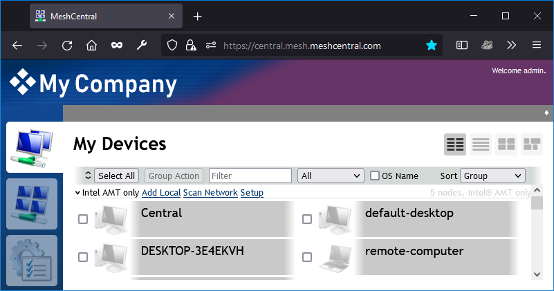Toggle the gray bar diamond icon
Image resolution: width=554 pixels, height=291 pixels.
(546, 113)
